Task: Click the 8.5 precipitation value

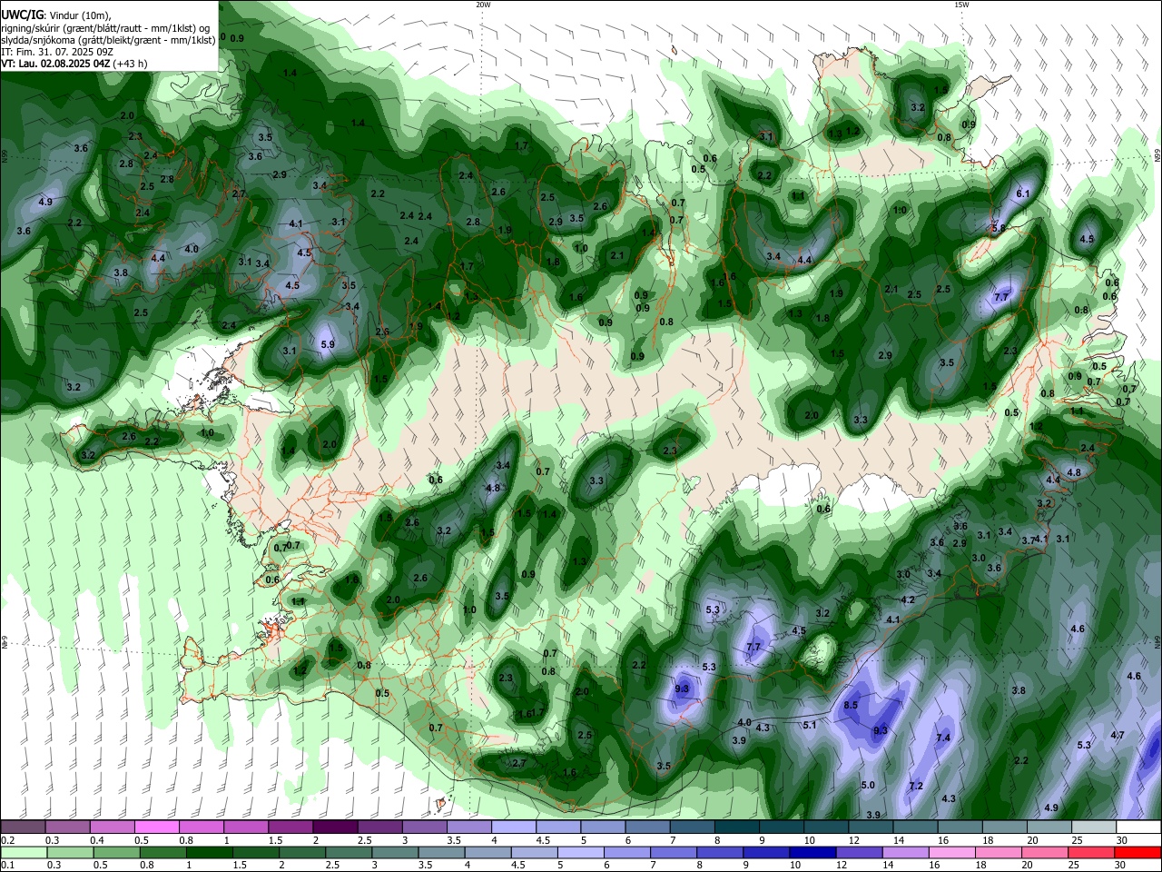Action: (x=851, y=705)
